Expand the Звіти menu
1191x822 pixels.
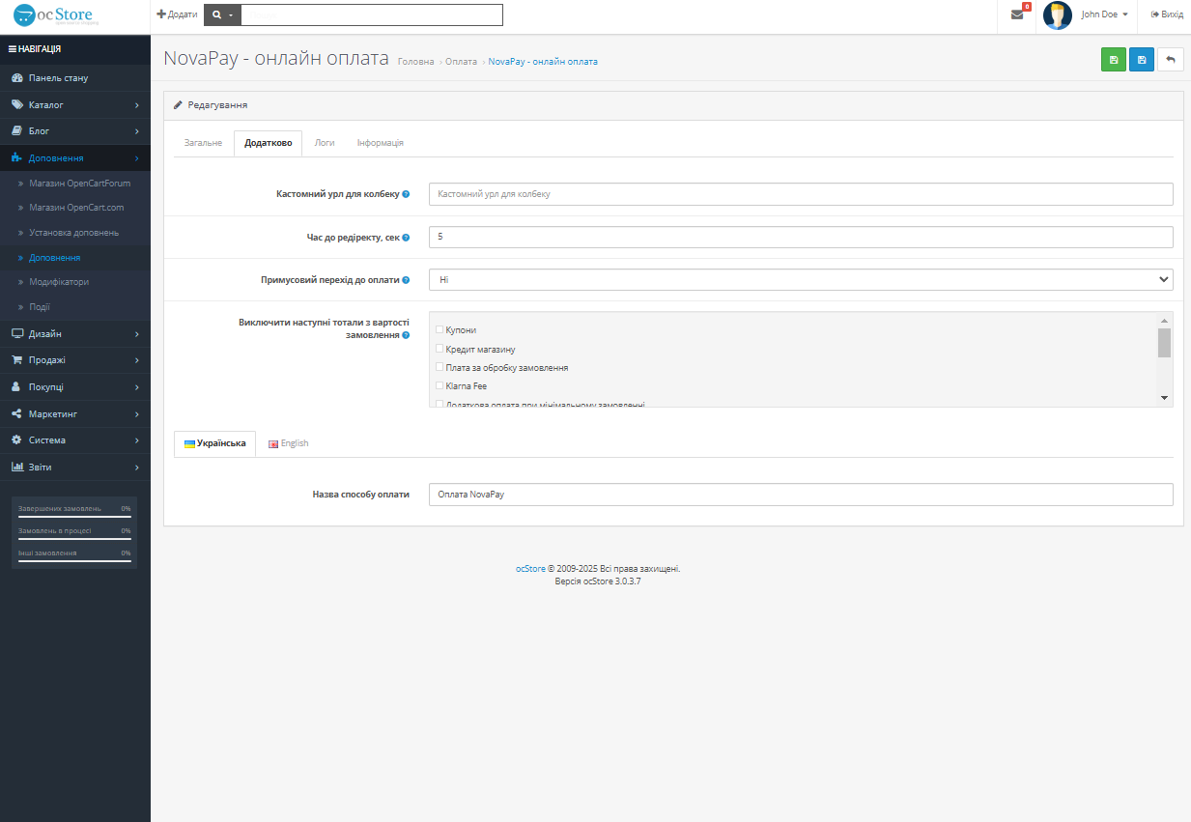[x=75, y=467]
